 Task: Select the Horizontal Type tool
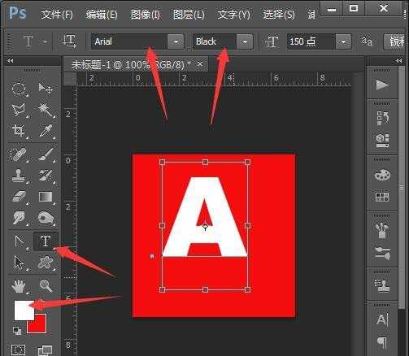(46, 241)
